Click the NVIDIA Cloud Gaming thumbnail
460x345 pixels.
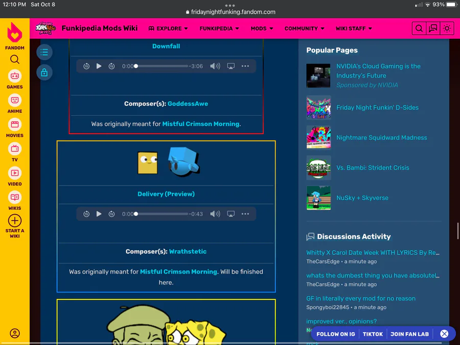coord(318,76)
